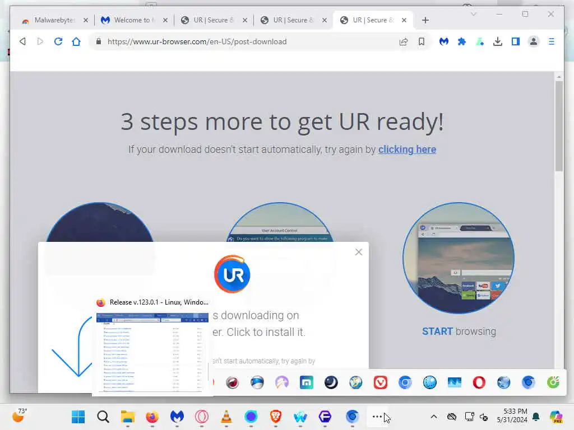Switch to Firefox on the taskbar
574x430 pixels.
152,417
